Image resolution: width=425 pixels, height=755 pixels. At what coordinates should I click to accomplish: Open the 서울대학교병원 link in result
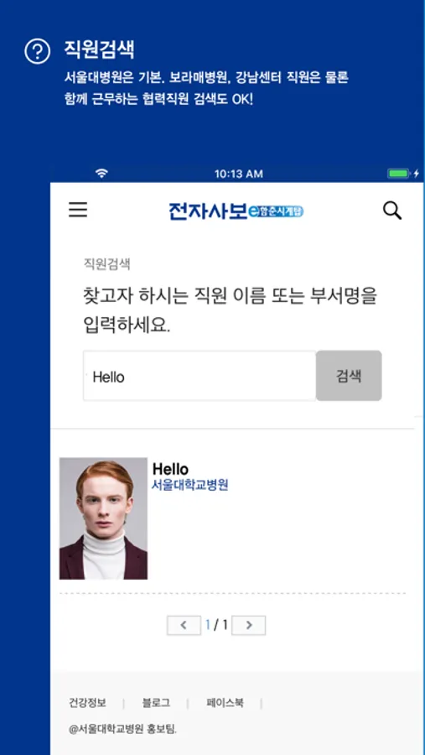pos(189,485)
